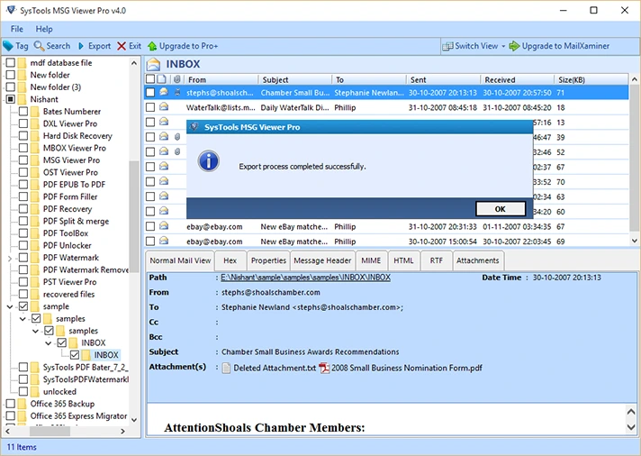Open the Message Header tab
Screen dimensions: 641x456
point(322,260)
